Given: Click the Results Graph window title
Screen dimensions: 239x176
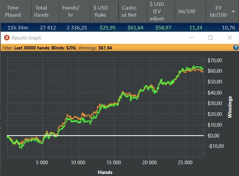Looking at the screenshot, I should 27,38.
